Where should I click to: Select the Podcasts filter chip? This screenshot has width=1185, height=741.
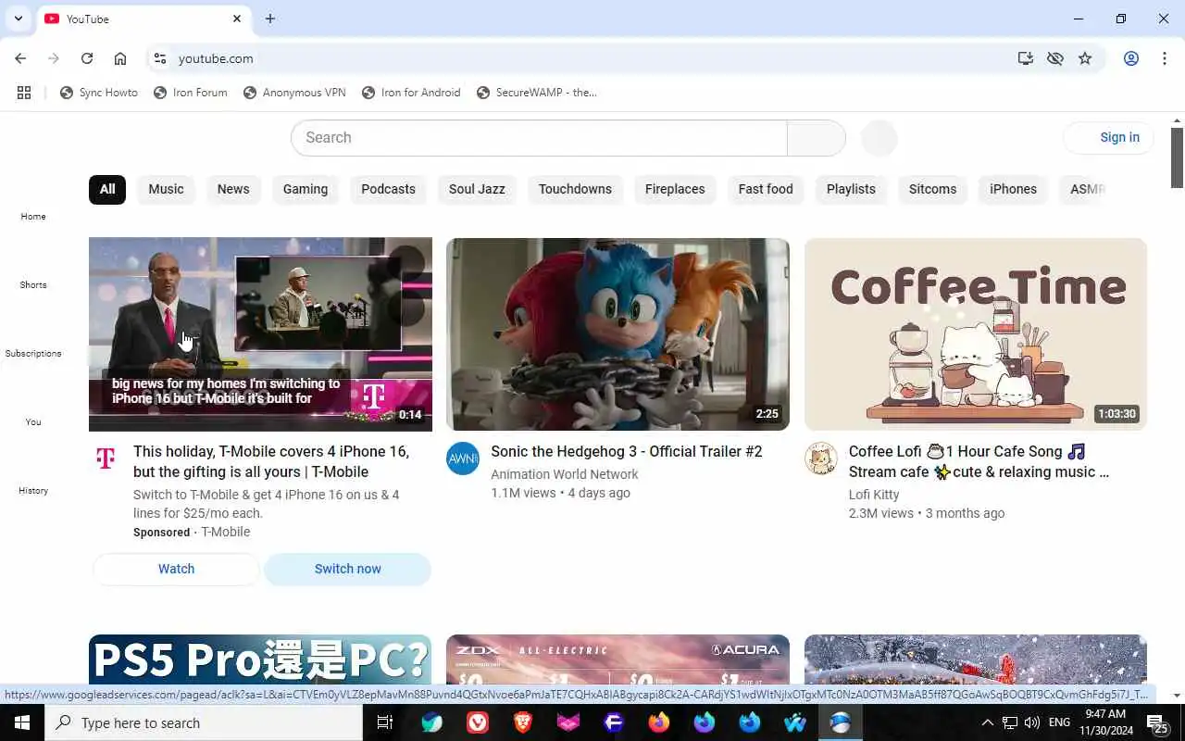(388, 189)
